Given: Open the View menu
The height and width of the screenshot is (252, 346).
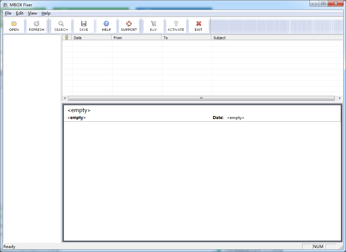Looking at the screenshot, I should pos(32,13).
